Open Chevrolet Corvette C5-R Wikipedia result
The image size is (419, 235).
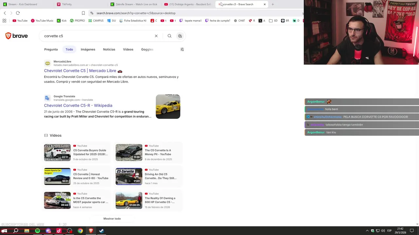coord(78,105)
